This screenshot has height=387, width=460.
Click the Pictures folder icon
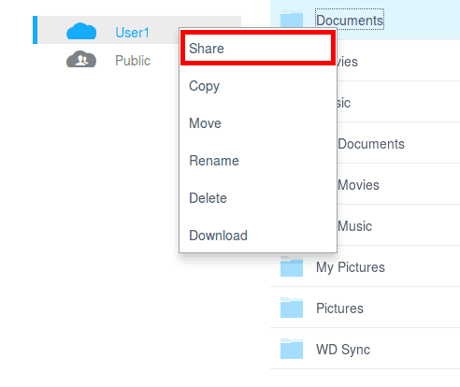pyautogui.click(x=292, y=308)
